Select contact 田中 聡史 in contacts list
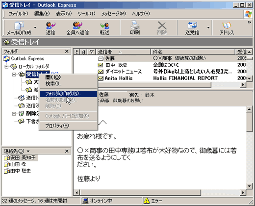The height and width of the screenshot is (206, 255). point(18,171)
